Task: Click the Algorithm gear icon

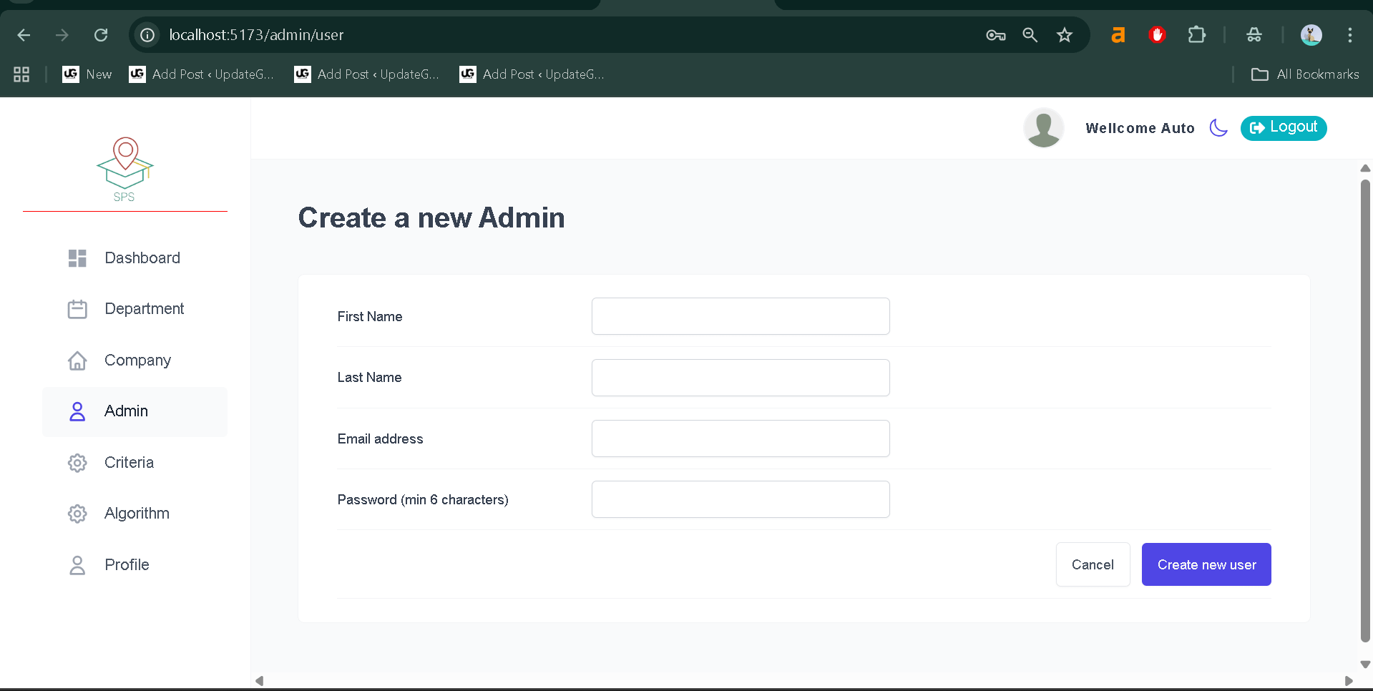Action: pyautogui.click(x=77, y=514)
